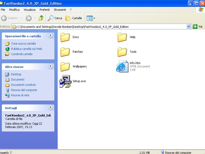Viewport: 205px width, 154px height.
Task: Go up one folder level
Action: click(41, 18)
